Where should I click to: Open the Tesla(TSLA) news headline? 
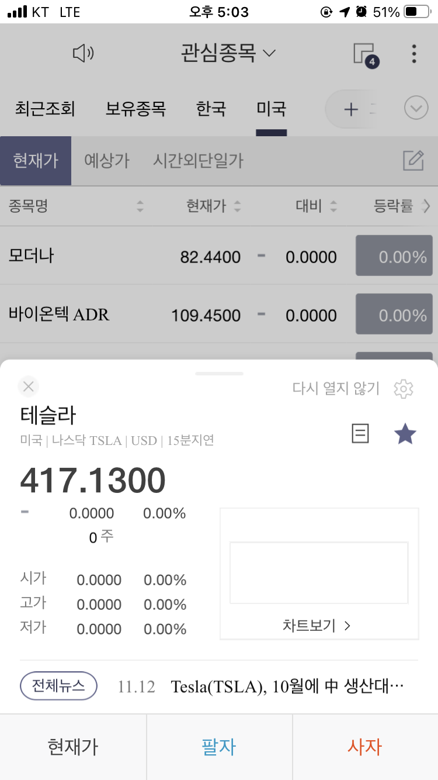[287, 686]
